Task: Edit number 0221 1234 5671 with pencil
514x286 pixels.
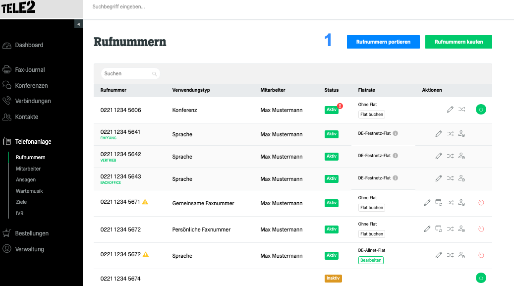Action: [x=427, y=203]
